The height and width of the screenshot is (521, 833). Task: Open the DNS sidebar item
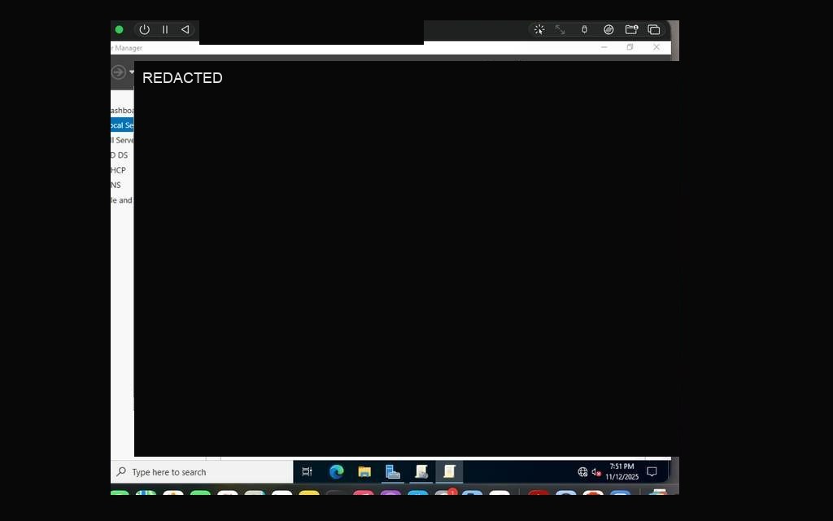click(122, 185)
